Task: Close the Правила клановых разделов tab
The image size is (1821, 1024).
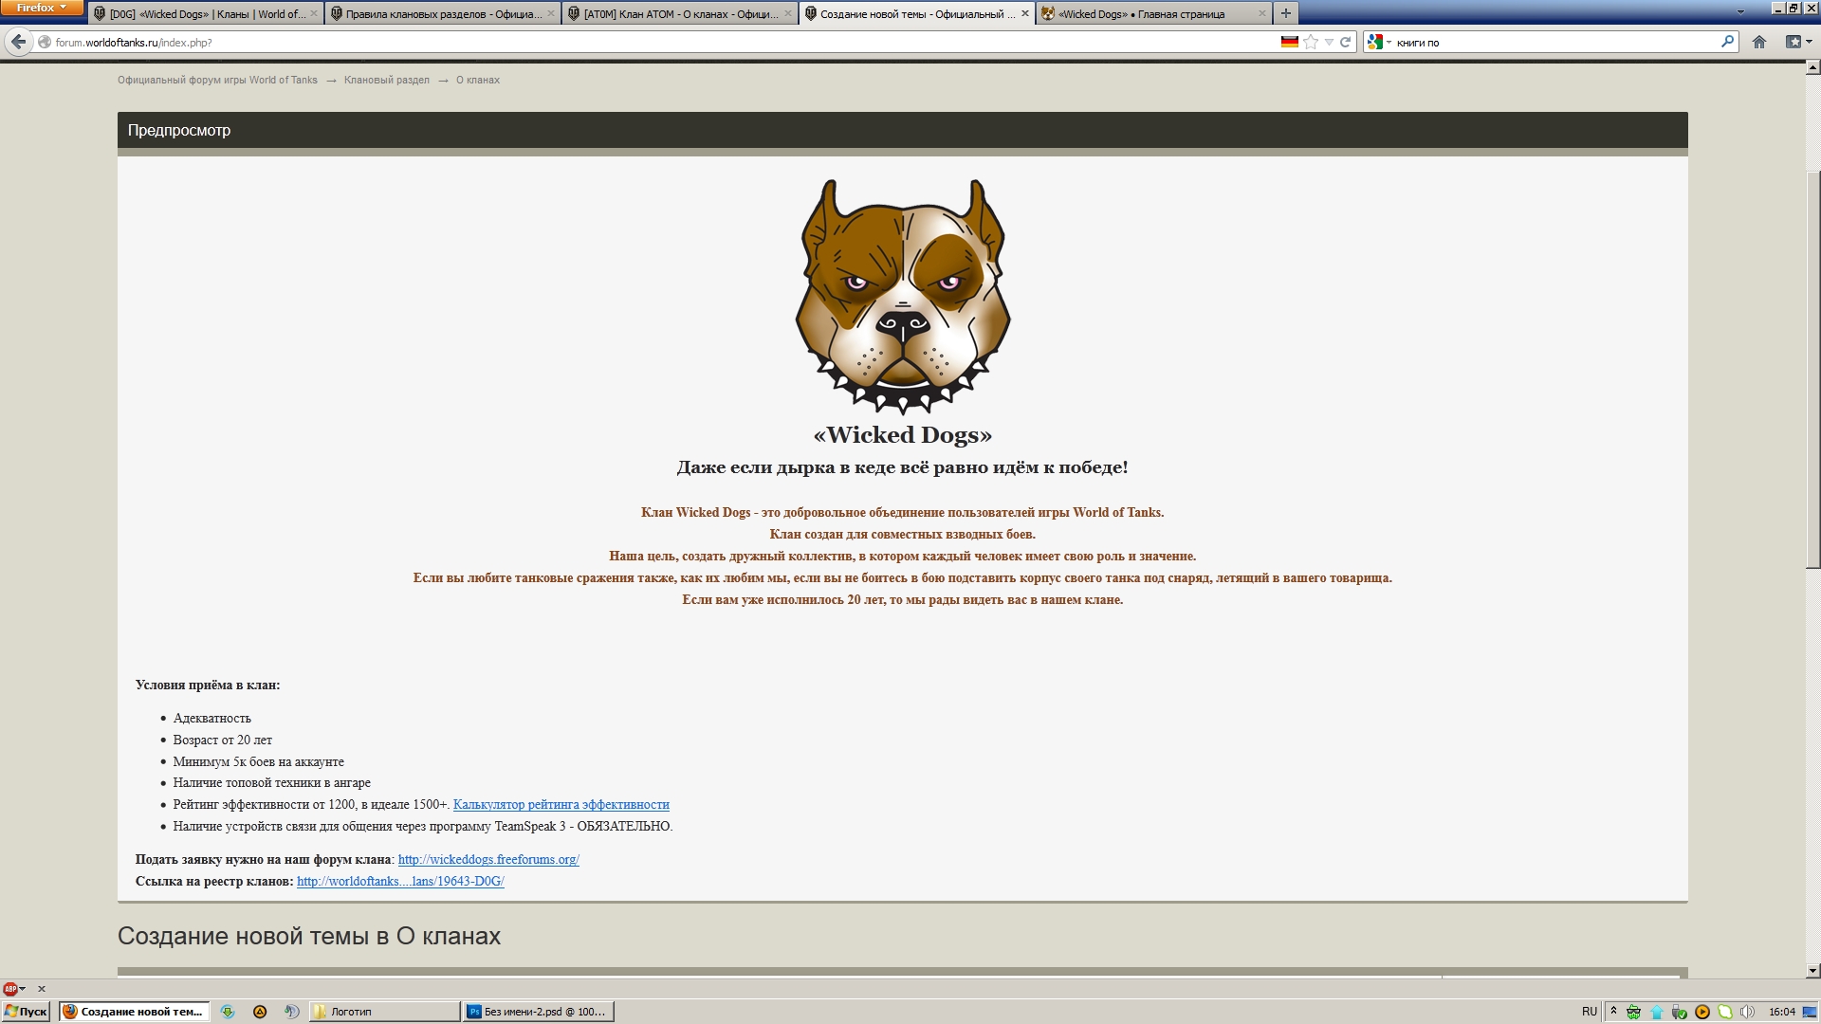Action: tap(551, 13)
